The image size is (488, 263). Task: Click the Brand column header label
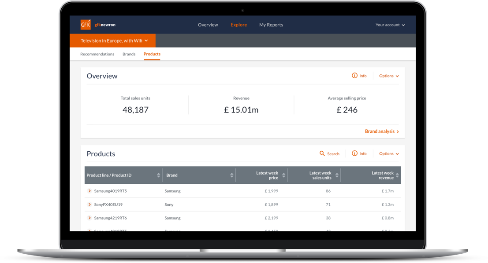tap(172, 175)
